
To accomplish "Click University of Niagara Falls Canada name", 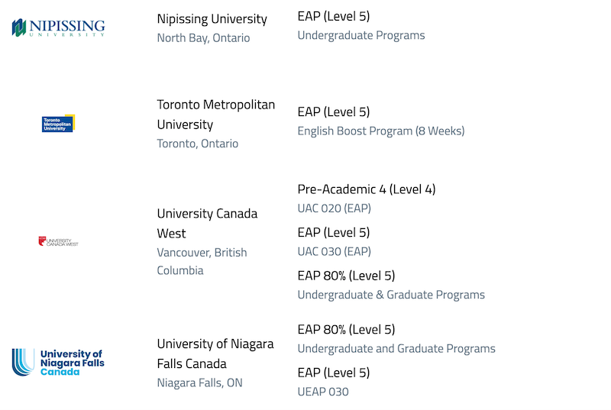I will (215, 354).
